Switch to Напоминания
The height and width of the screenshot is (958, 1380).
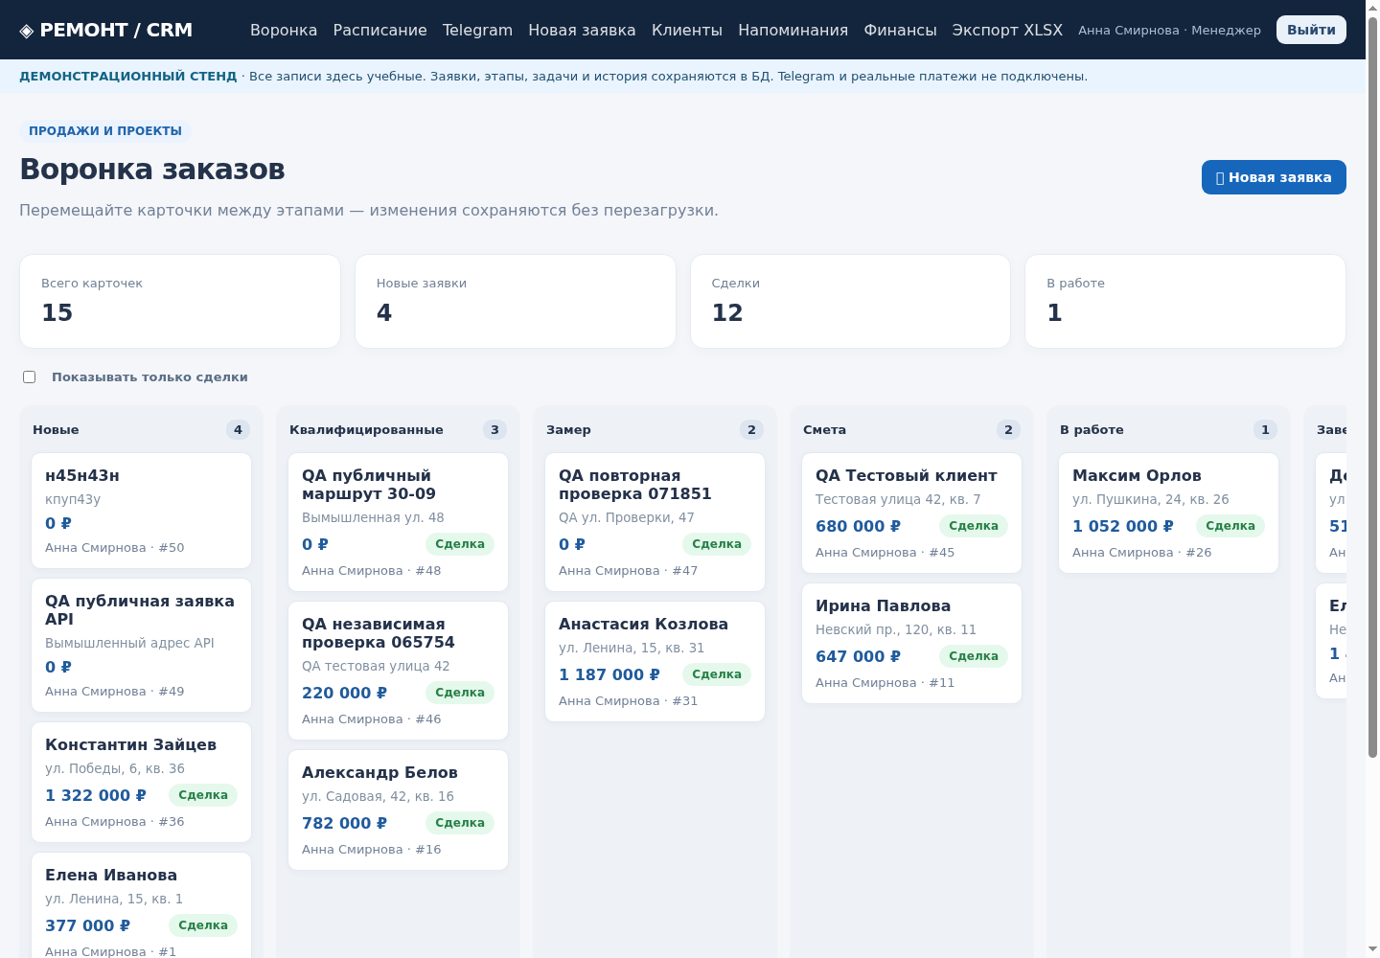pyautogui.click(x=793, y=30)
